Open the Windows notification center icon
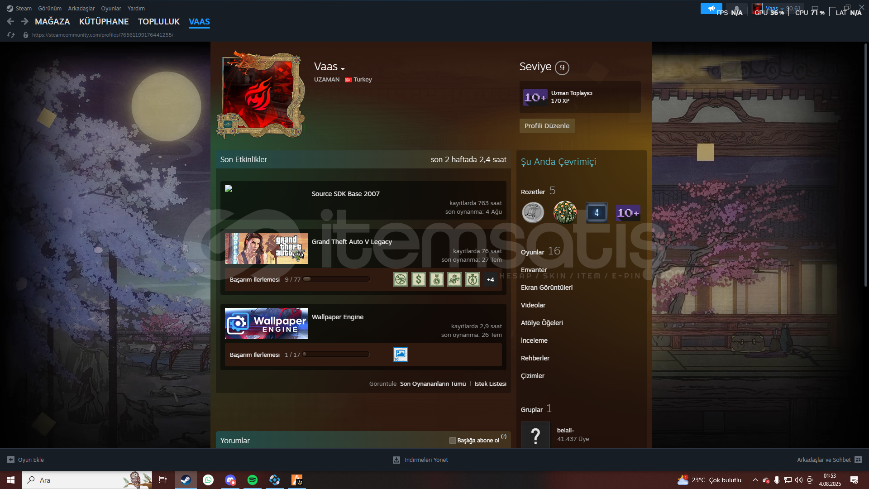This screenshot has height=489, width=869. click(854, 480)
